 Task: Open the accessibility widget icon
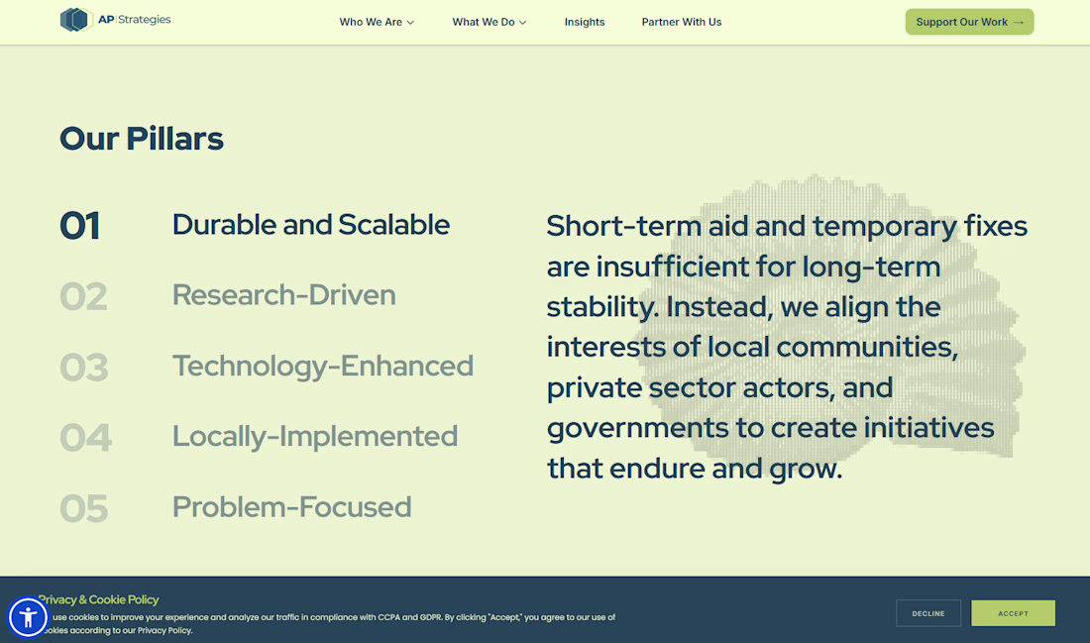(x=28, y=616)
